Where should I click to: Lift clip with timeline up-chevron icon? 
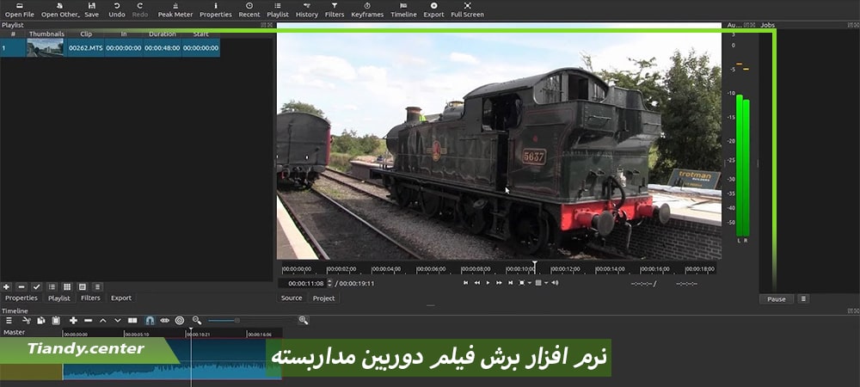(102, 320)
